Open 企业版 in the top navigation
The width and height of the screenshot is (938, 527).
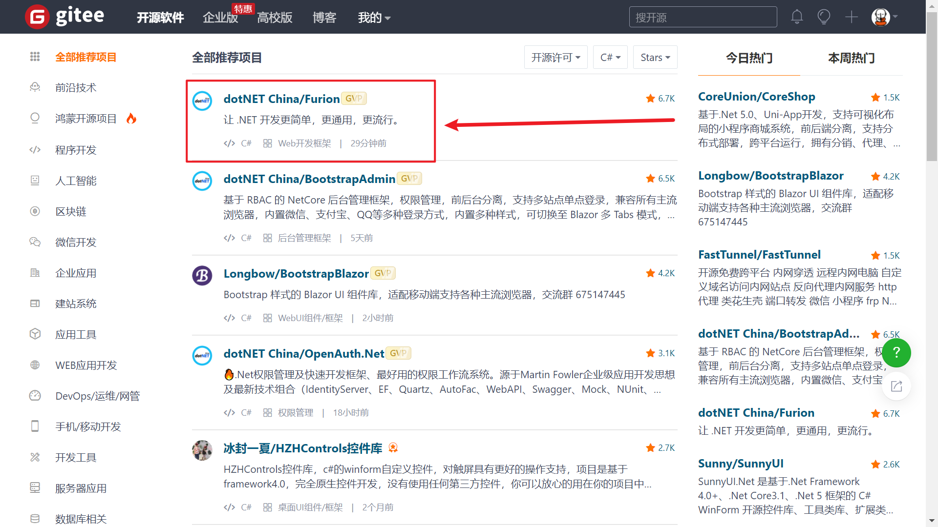(x=220, y=18)
